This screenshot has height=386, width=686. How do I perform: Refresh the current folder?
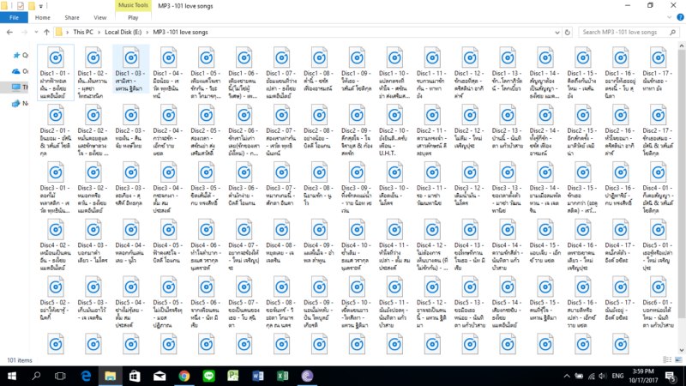[x=568, y=32]
